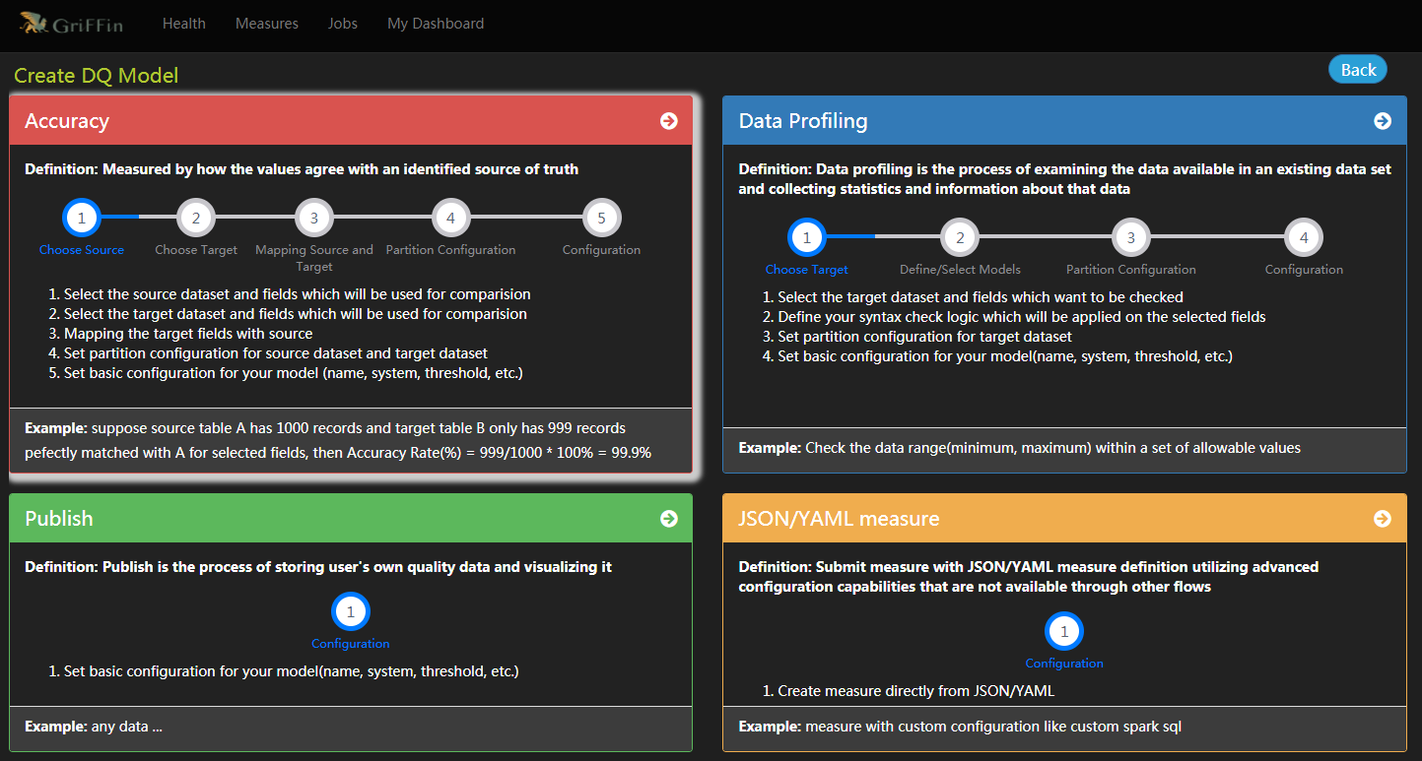This screenshot has height=761, width=1422.
Task: Click Data Profiling step 1 circle
Action: pos(807,237)
